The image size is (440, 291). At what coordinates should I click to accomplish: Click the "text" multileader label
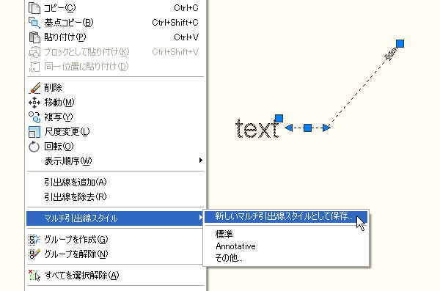pyautogui.click(x=257, y=128)
